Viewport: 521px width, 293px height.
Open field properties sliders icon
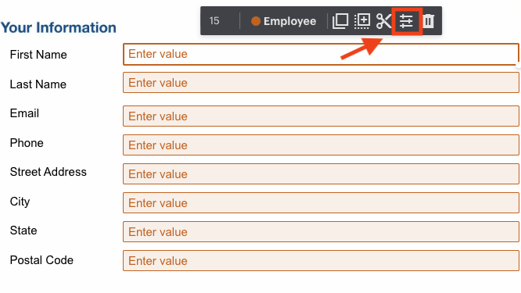(406, 21)
